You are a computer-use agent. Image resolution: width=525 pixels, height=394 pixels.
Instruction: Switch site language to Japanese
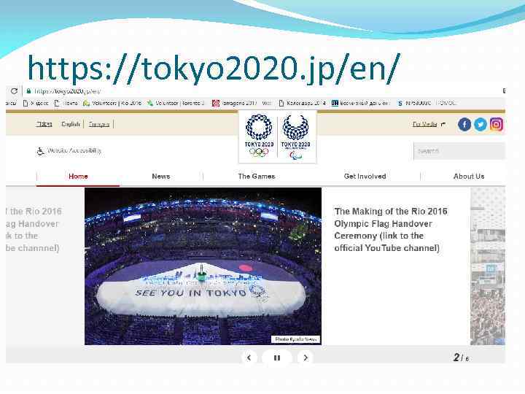pos(44,124)
